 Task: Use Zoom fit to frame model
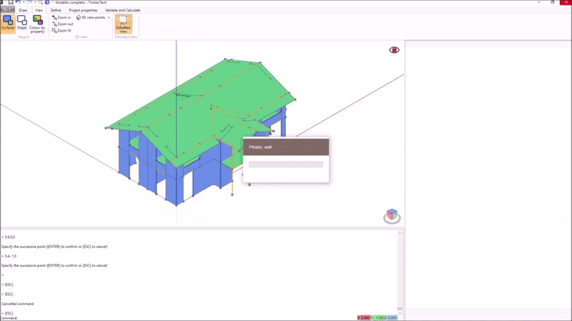(x=62, y=30)
